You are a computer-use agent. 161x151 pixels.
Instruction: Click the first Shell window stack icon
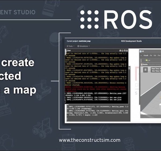120,51
